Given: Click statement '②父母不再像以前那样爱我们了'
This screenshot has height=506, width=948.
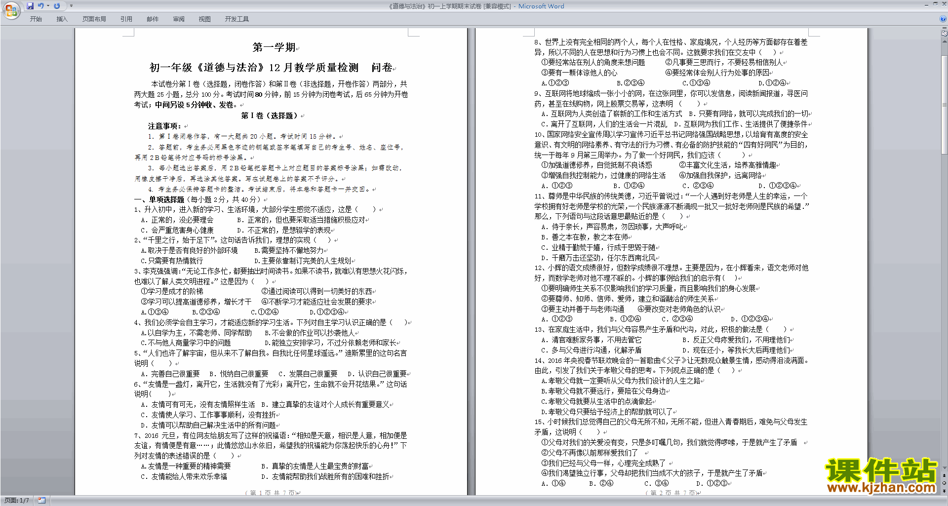Looking at the screenshot, I should 590,453.
